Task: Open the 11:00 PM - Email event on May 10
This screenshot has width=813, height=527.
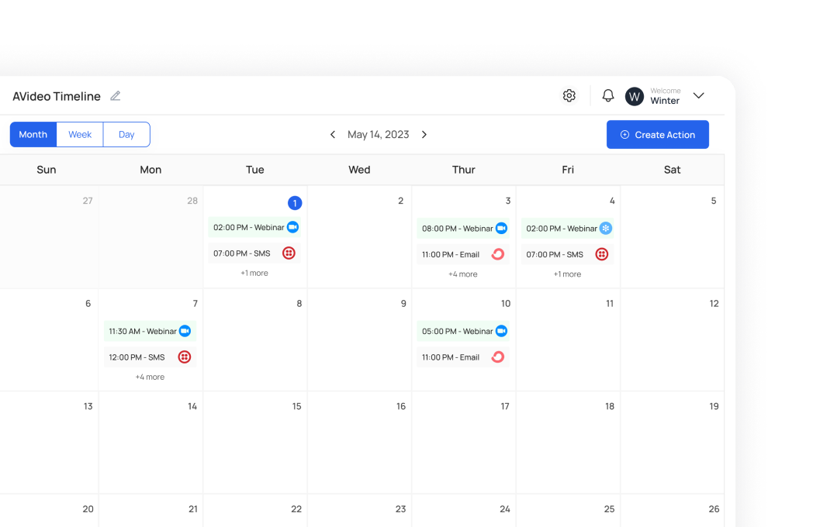Action: (x=463, y=357)
